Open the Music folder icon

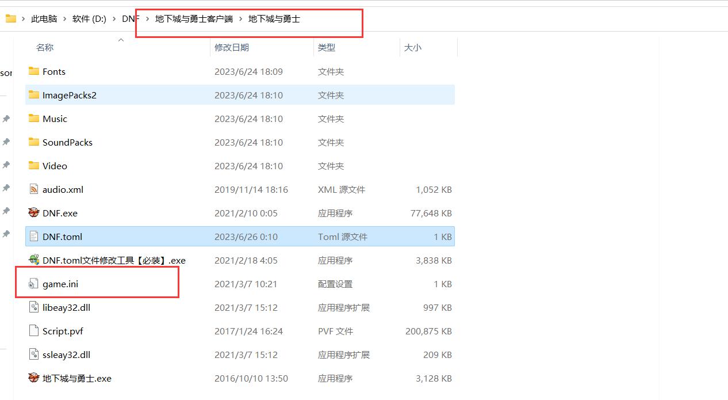(x=33, y=119)
